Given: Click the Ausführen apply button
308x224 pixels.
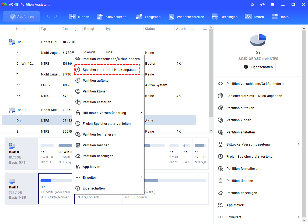Looking at the screenshot, I should pyautogui.click(x=22, y=17).
